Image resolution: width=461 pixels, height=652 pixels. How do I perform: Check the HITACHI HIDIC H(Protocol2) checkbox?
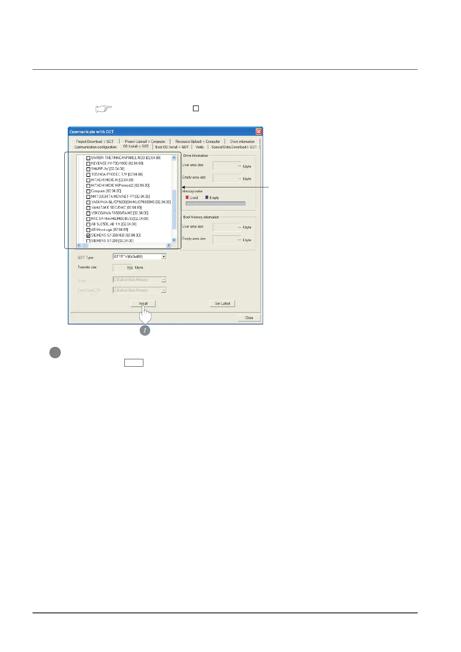point(88,185)
